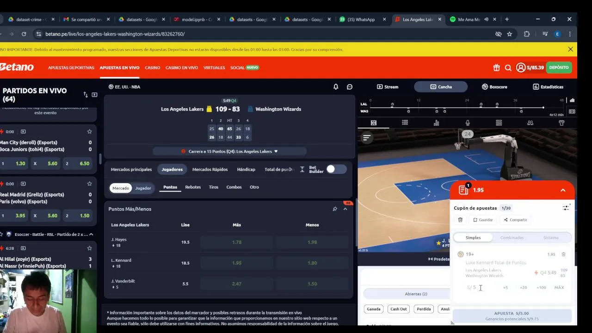This screenshot has height=333, width=592.
Task: Open bet slip settings sliders icon
Action: [566, 208]
